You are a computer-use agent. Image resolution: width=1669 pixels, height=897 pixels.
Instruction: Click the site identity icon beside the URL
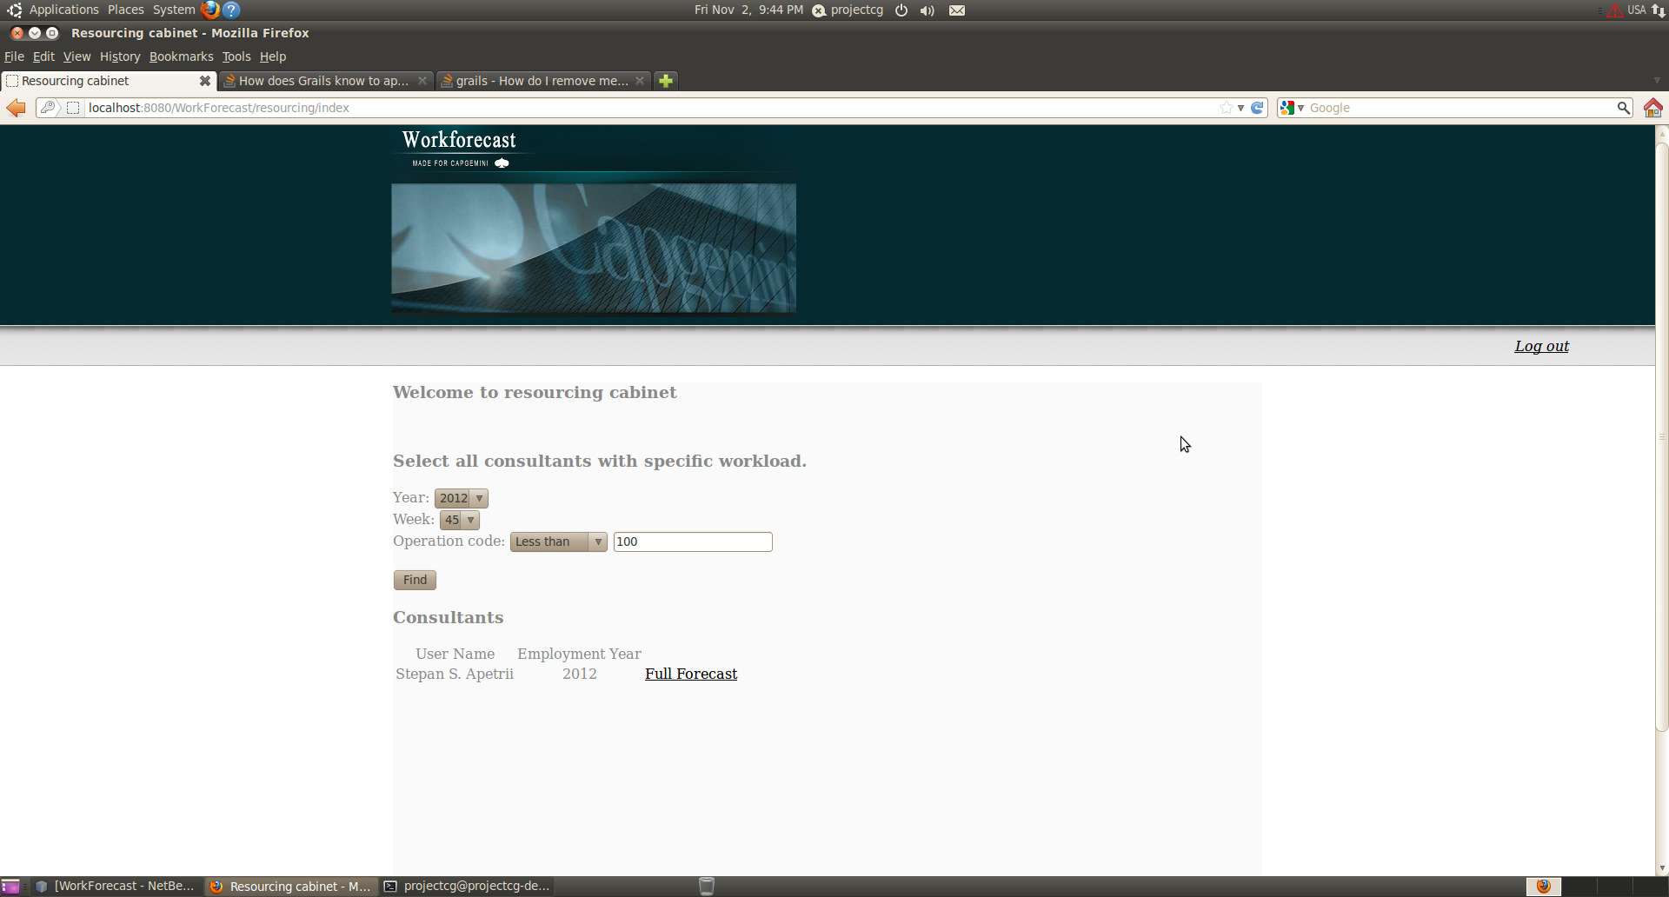click(x=73, y=108)
